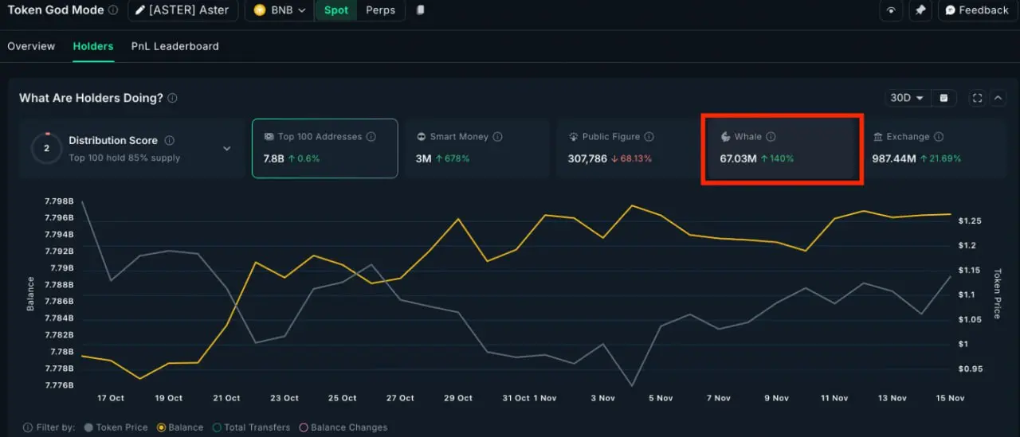This screenshot has width=1020, height=437.
Task: Switch to Spot market mode
Action: [x=336, y=10]
